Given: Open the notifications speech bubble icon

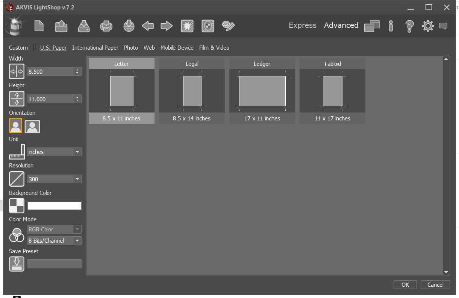Looking at the screenshot, I should pos(444,26).
